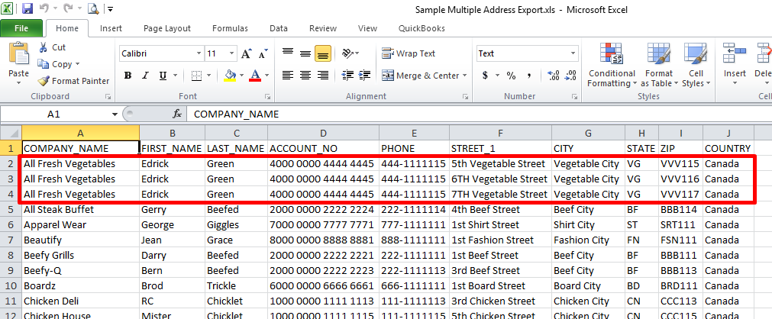Toggle Wrap Text for the cell

tap(409, 53)
